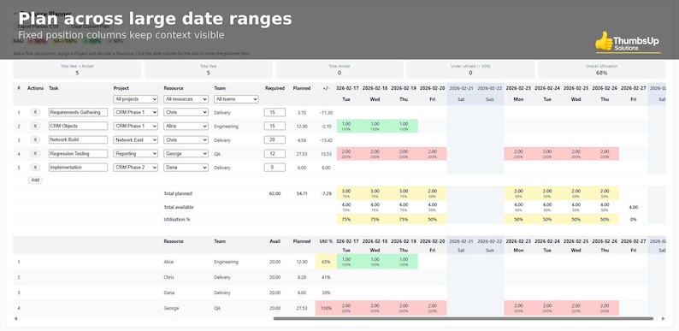Focus the Regression Testing task name field
679x331 pixels.
(78, 153)
